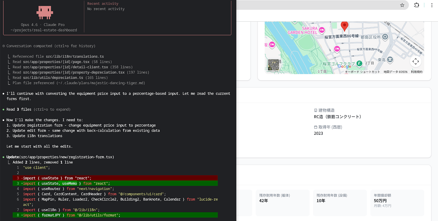Viewport: 438px width, 221px height.
Task: Click the Sakura Garden Hotel marker
Action: tap(322, 30)
